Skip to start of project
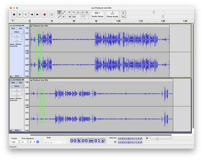The image size is (203, 160). [32, 15]
